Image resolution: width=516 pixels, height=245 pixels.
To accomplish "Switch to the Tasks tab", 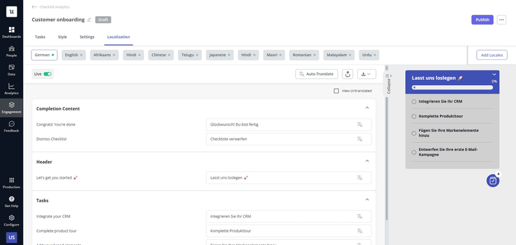I will 40,37.
